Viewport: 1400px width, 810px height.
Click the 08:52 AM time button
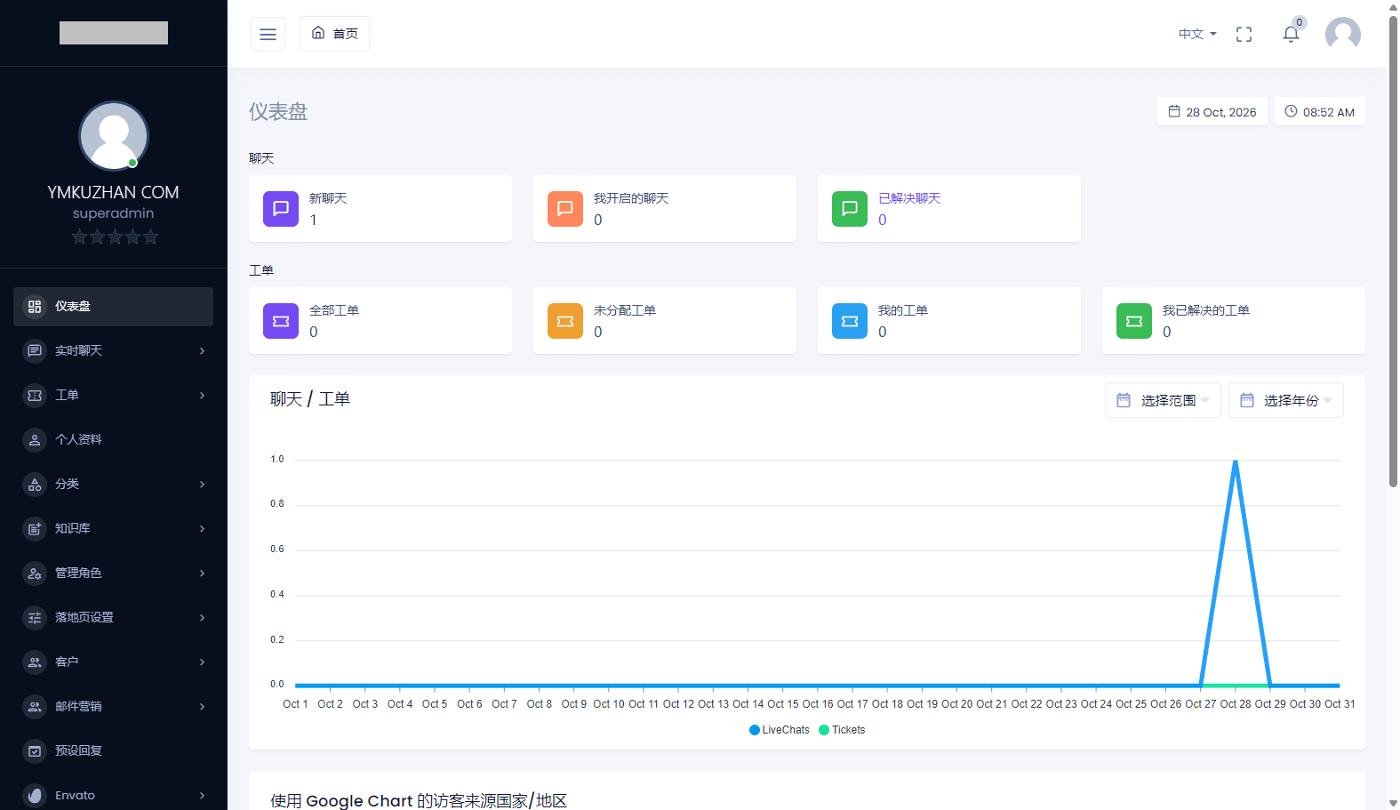1320,112
